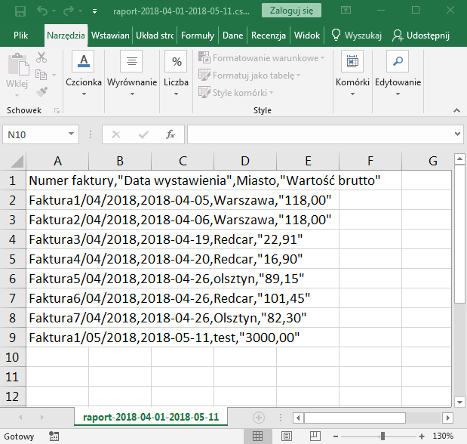This screenshot has width=467, height=444.
Task: Click vertical scrollbar down arrow
Action: click(459, 402)
